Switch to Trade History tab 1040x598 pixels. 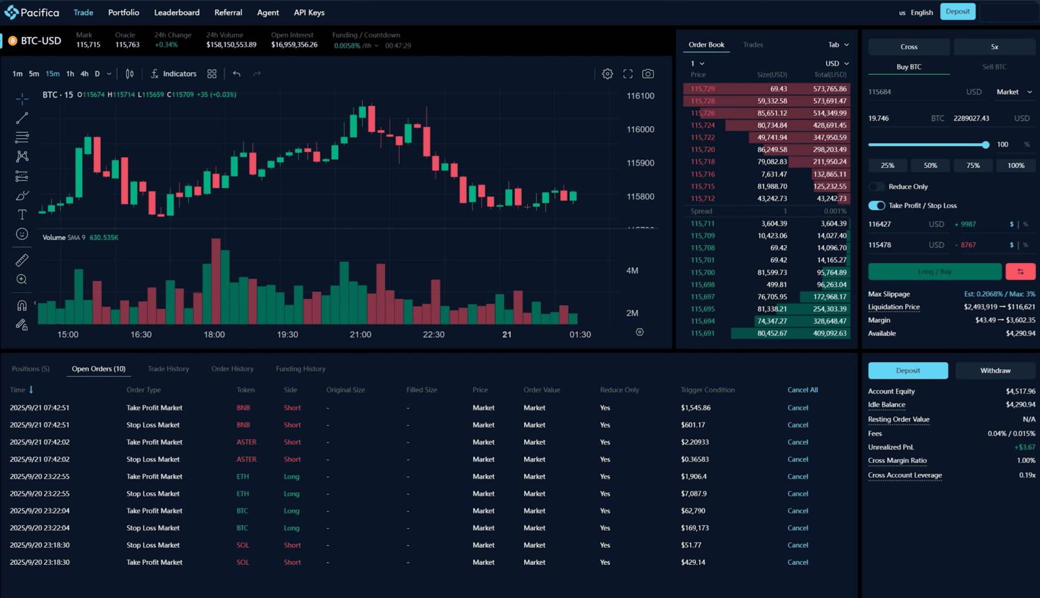pyautogui.click(x=168, y=369)
